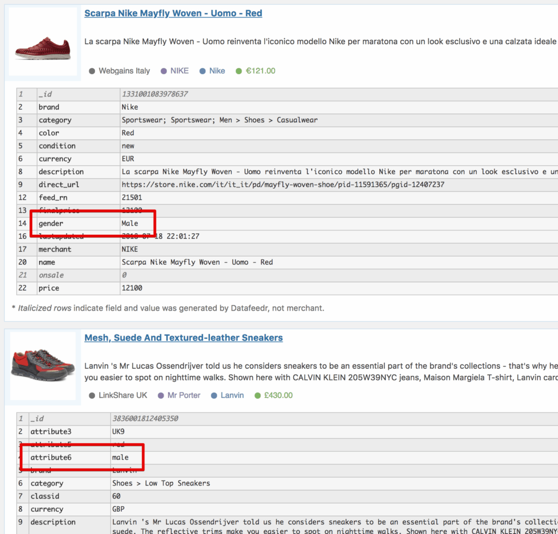Click the gray dot beside Webgains Italy
Viewport: 558px width, 534px height.
[x=92, y=71]
